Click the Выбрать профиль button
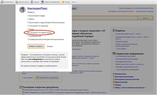Screen dimensions: 157x95 coord(36,46)
